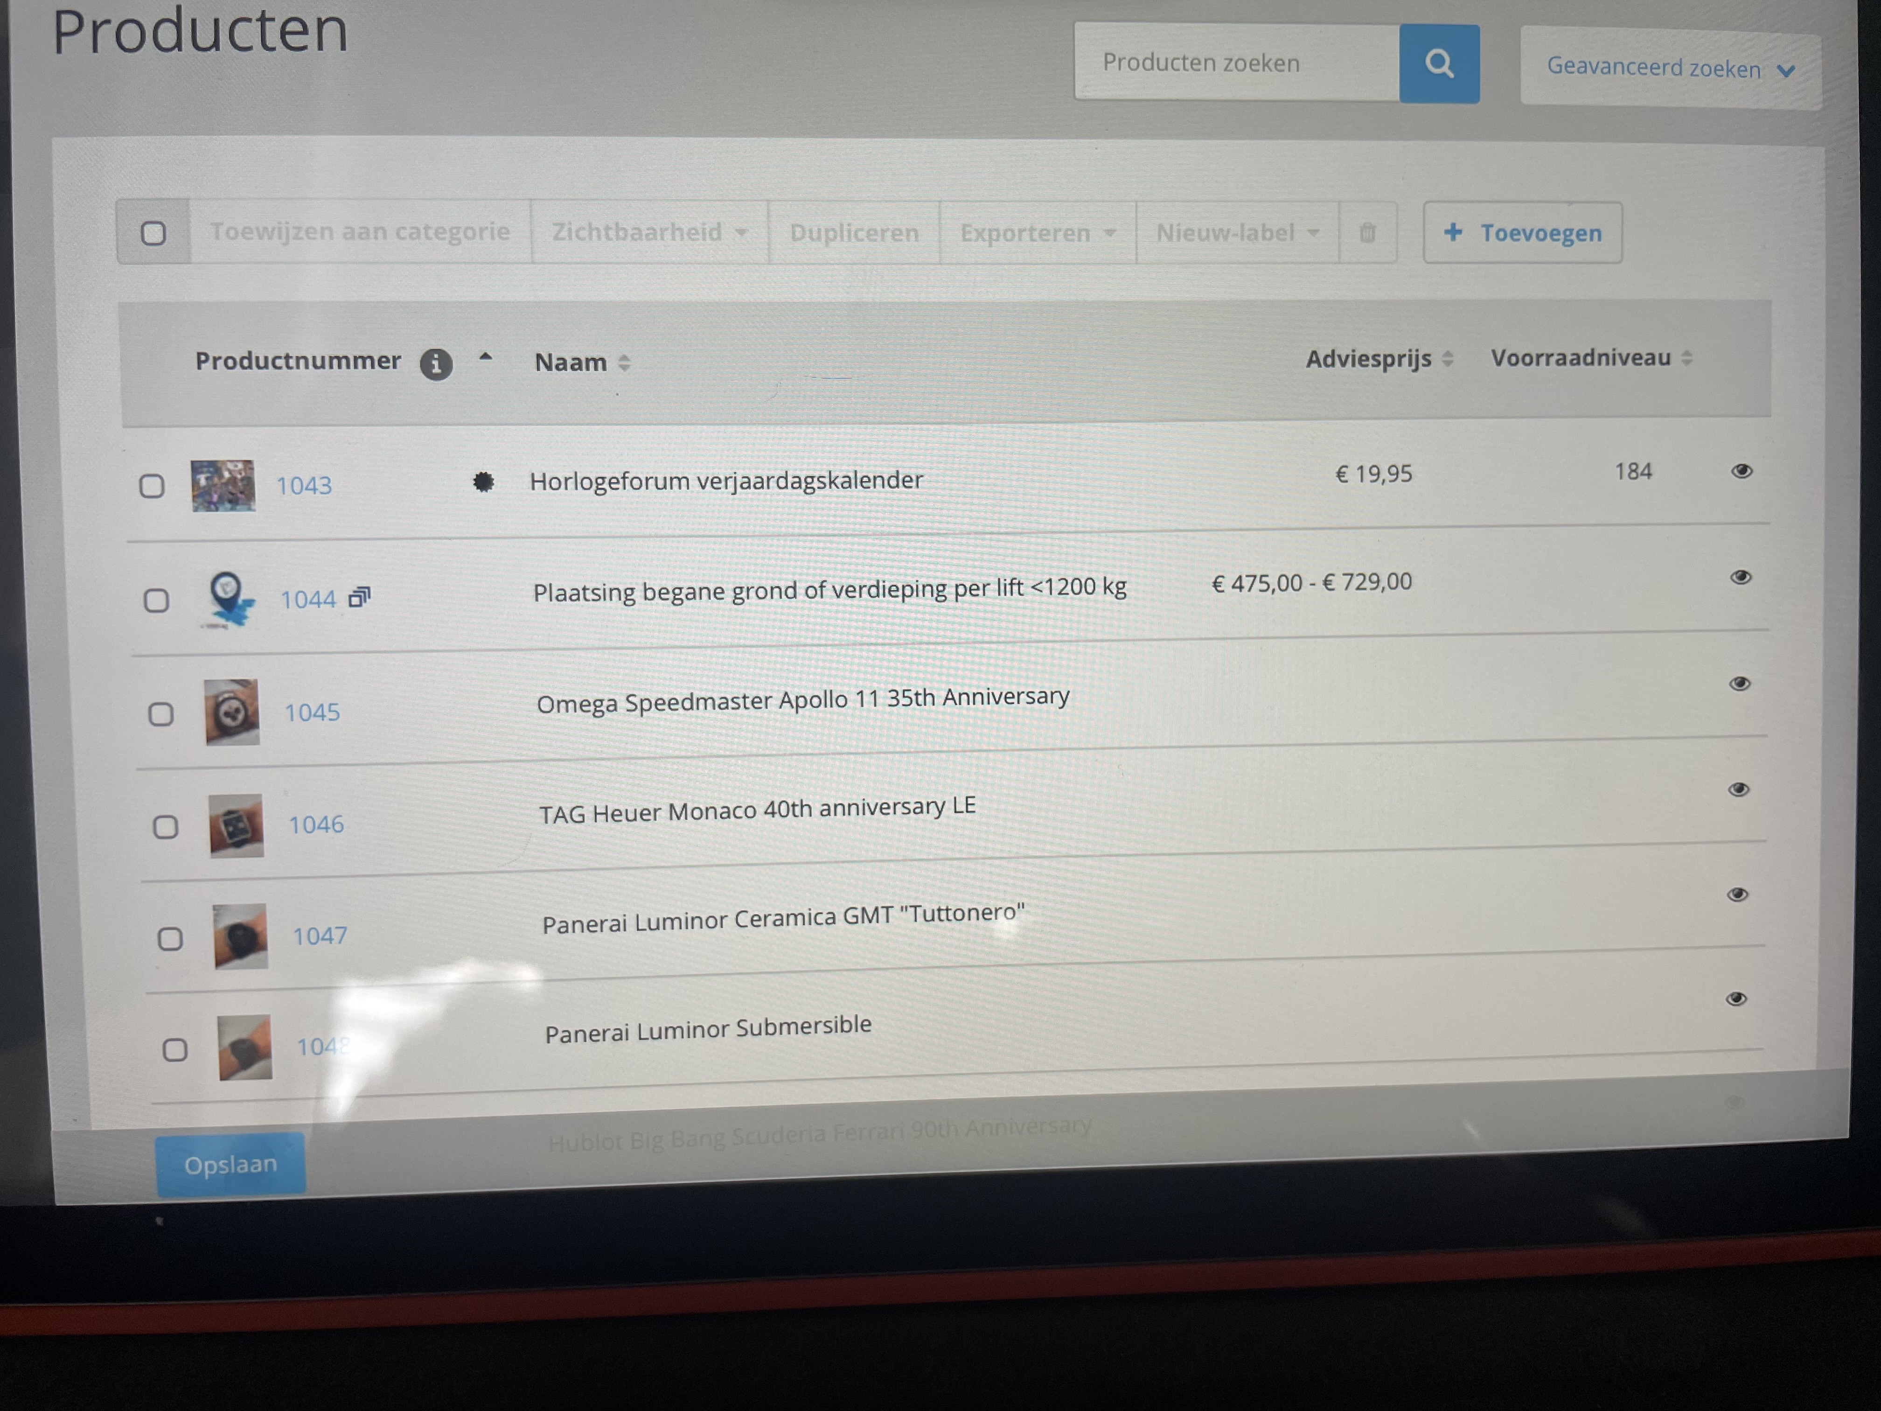Click the Productnummer column header
1881x1411 pixels.
[x=298, y=362]
